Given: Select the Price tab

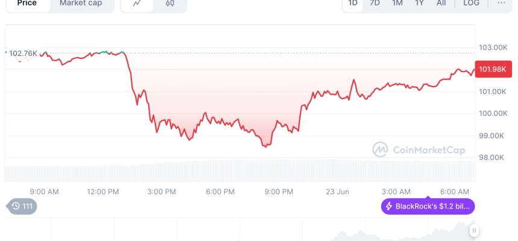Looking at the screenshot, I should click(28, 3).
